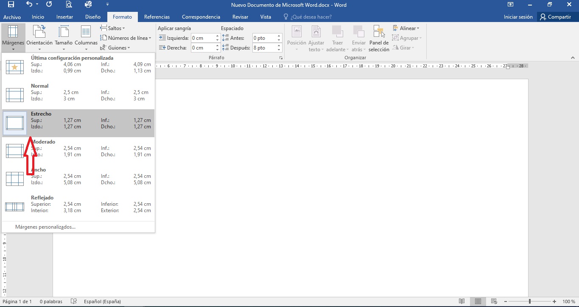Viewport: 579px width, 307px height.
Task: Switch to the Referencias tab
Action: click(x=157, y=17)
